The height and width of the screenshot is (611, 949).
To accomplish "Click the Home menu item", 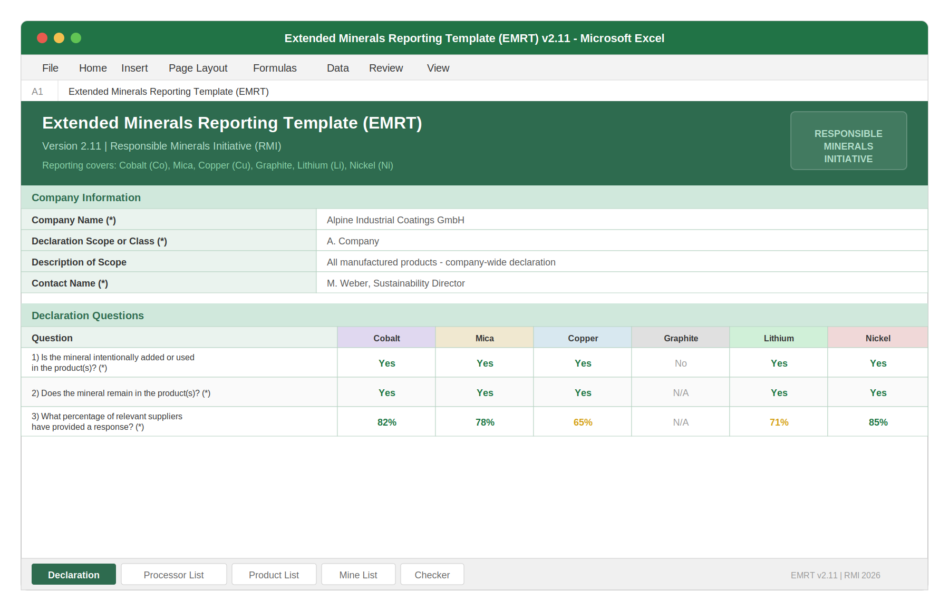I will tap(92, 67).
